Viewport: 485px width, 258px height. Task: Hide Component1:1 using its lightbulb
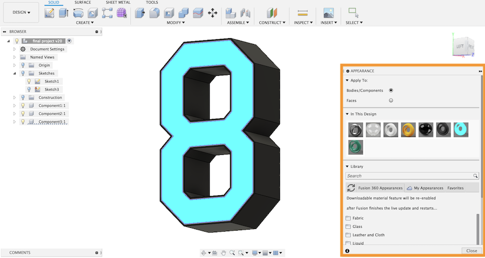(x=23, y=105)
